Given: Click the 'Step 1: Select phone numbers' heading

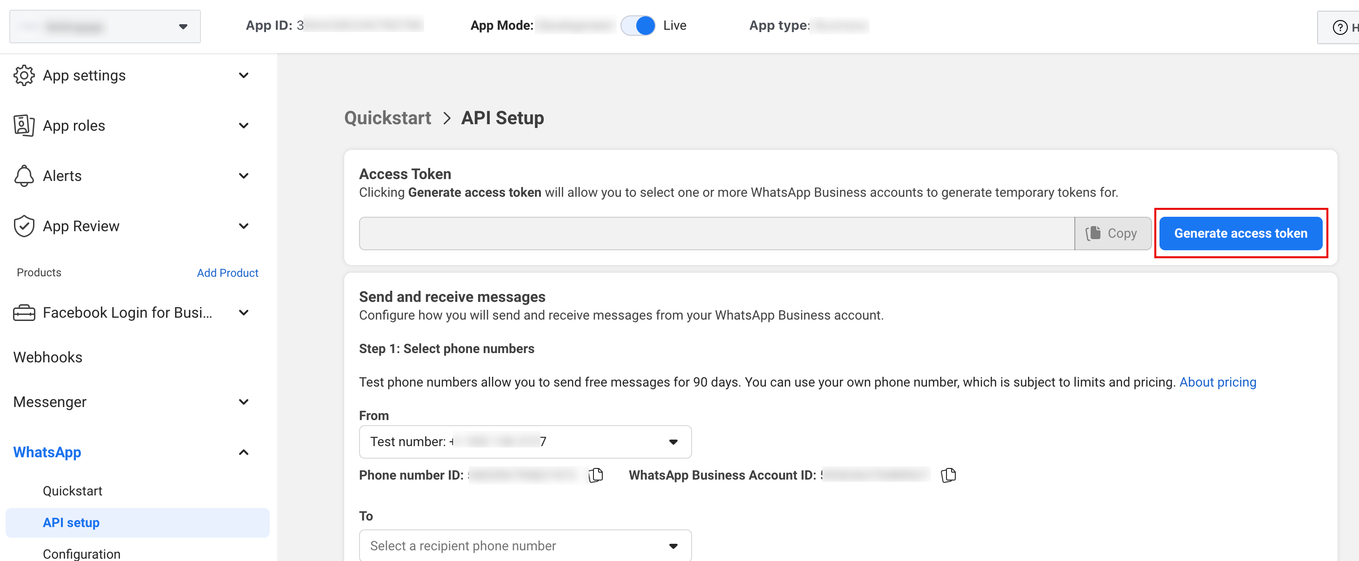Looking at the screenshot, I should tap(446, 349).
